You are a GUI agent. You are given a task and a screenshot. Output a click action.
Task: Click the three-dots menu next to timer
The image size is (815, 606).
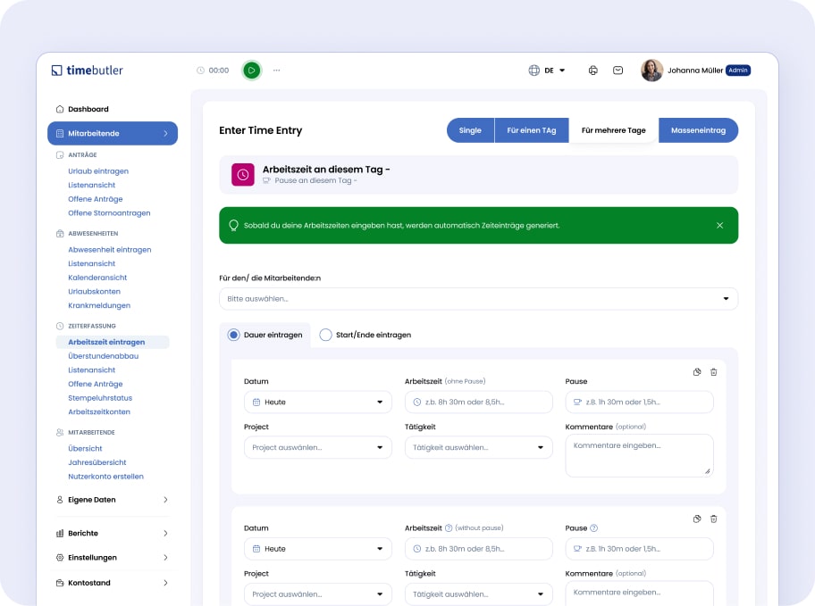(276, 70)
